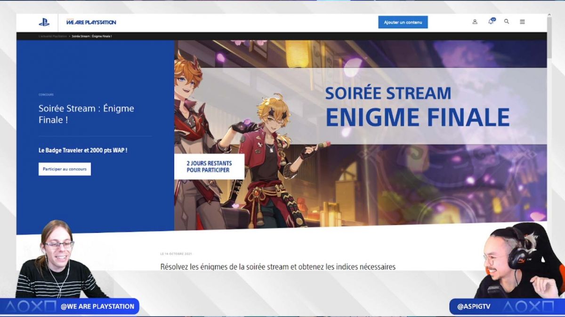
Task: Open the hamburger menu
Action: pos(522,22)
